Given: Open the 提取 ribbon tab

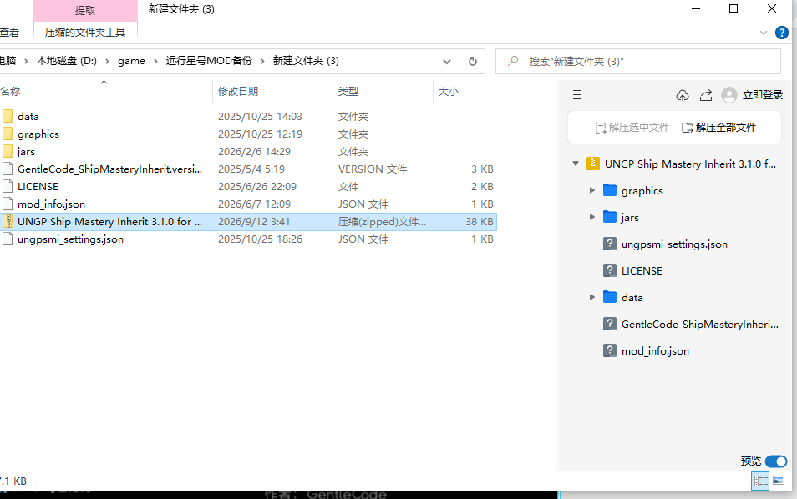Looking at the screenshot, I should (85, 11).
